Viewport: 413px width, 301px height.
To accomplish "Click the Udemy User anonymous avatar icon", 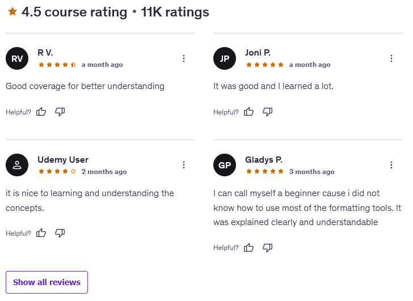I will pos(17,165).
